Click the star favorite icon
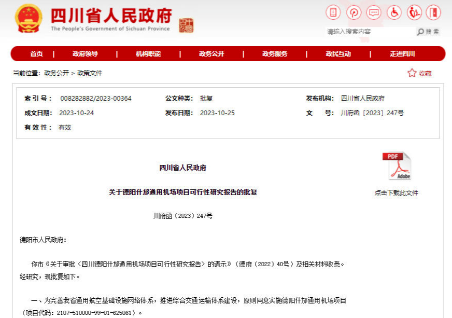452x318 pixels. [x=412, y=73]
